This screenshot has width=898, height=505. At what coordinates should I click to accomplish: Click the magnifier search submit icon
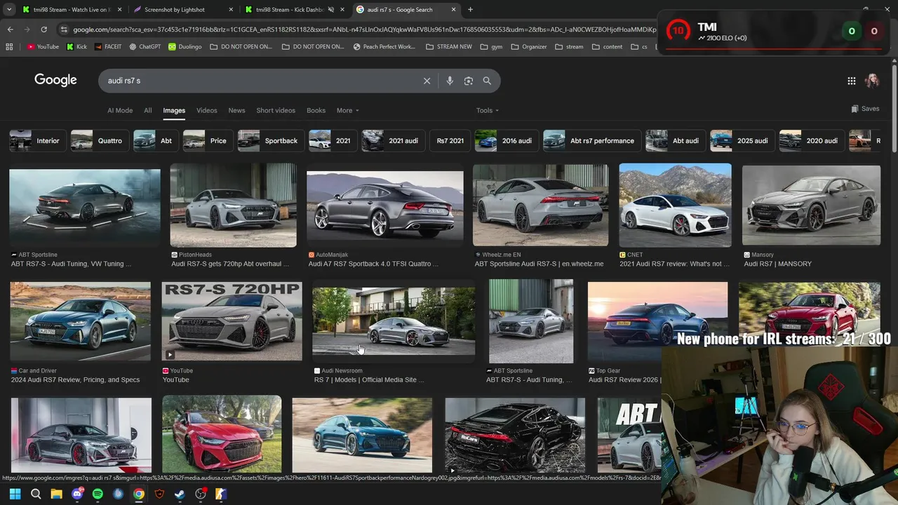[487, 81]
